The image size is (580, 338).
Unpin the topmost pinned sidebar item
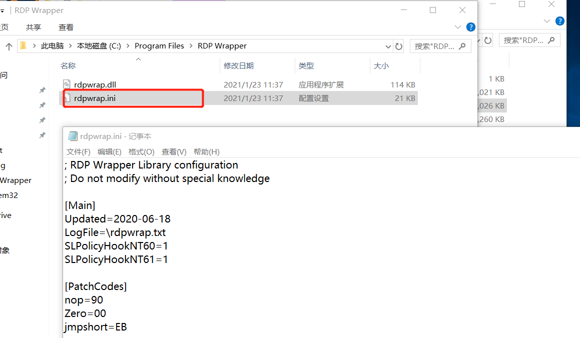42,90
